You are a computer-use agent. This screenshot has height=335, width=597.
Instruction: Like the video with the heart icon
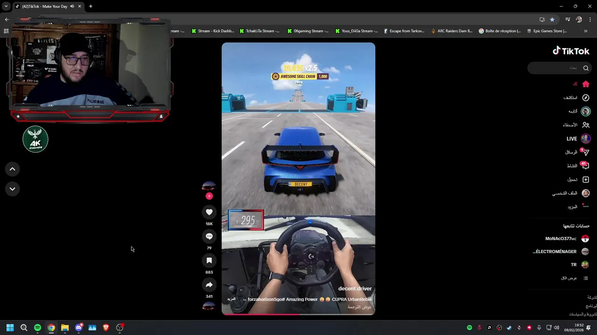tap(209, 212)
